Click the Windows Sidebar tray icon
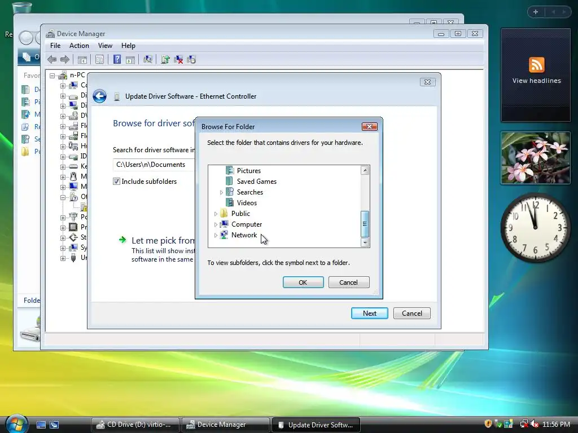578x433 pixels. coord(509,424)
